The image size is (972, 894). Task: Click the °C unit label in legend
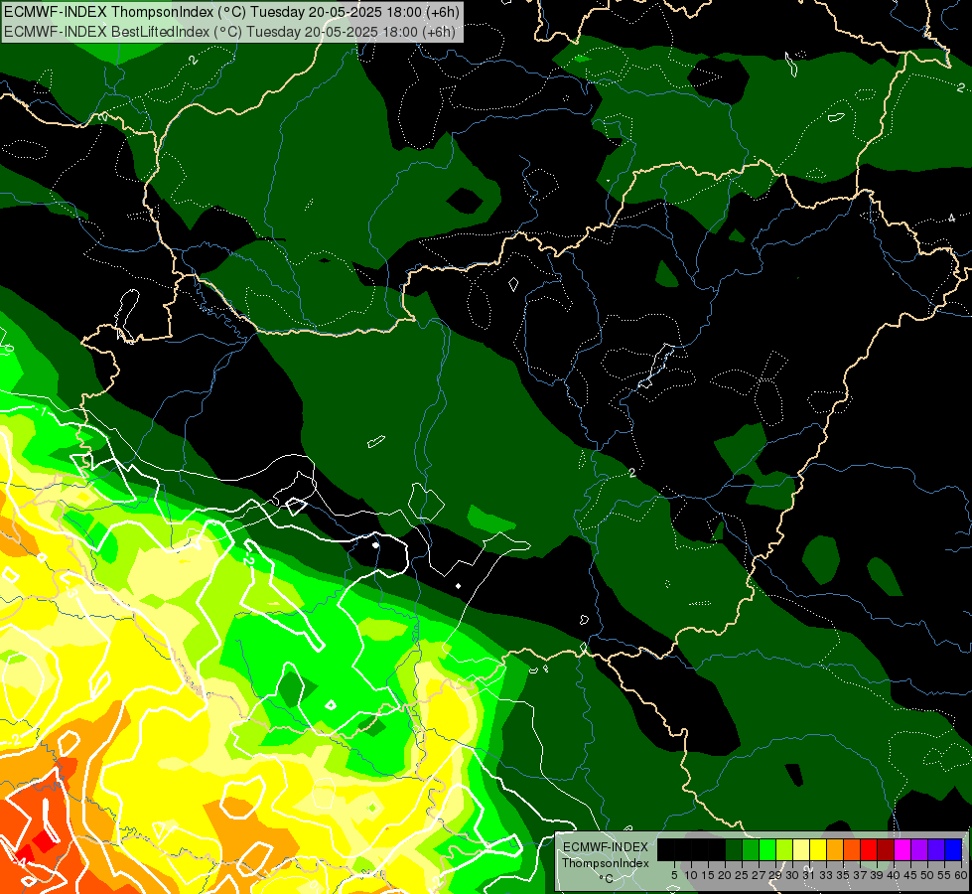(x=607, y=879)
